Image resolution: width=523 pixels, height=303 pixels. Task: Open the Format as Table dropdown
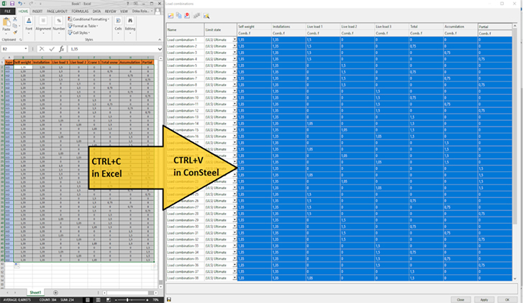click(86, 26)
